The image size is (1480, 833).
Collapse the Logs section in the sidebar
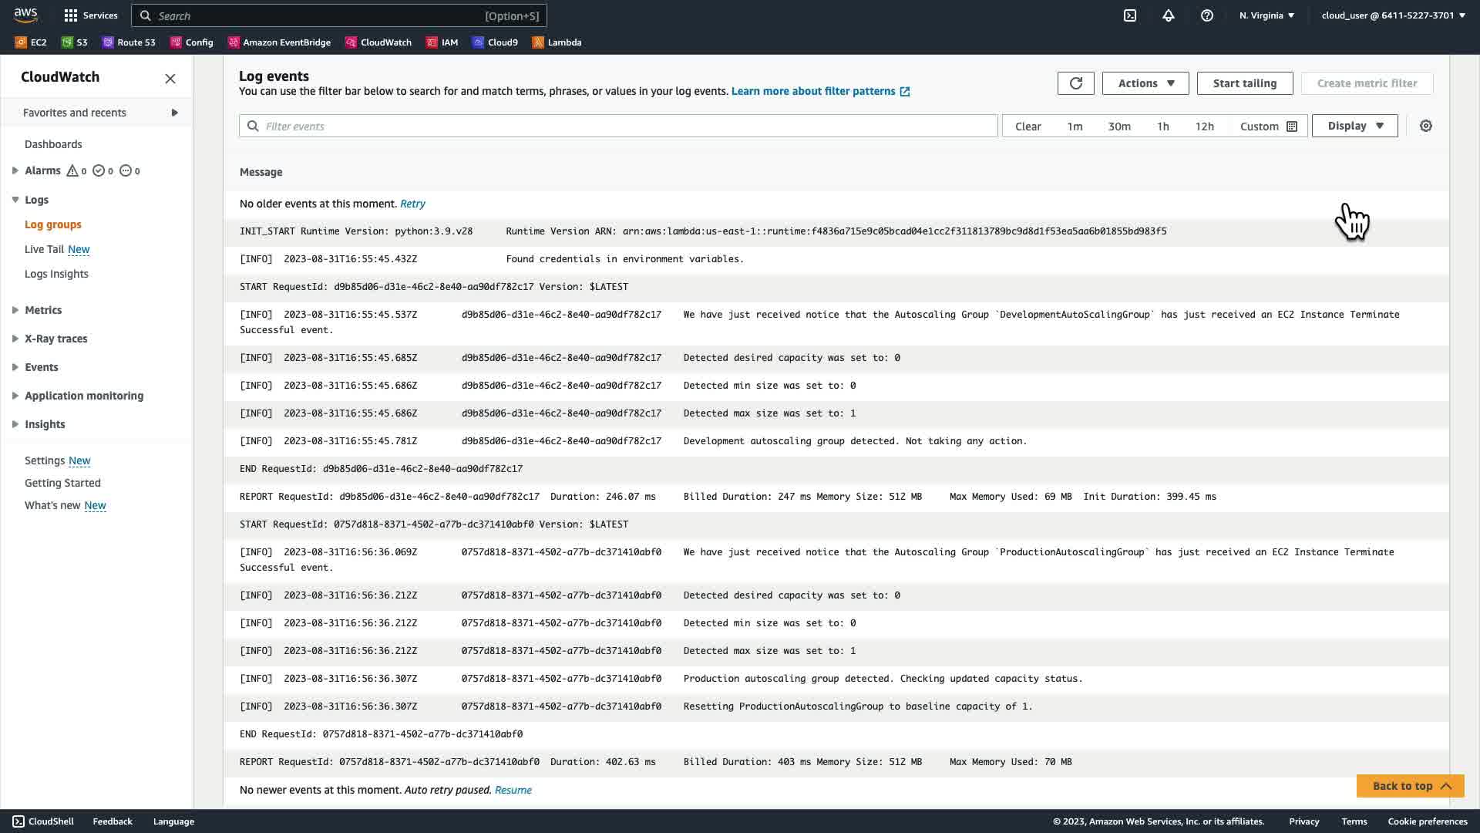(15, 200)
